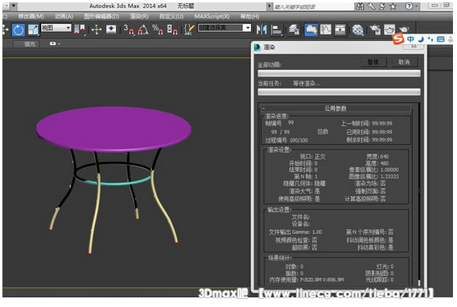Expand named selection sets dropdown arrow
The image size is (457, 307).
[x=247, y=28]
